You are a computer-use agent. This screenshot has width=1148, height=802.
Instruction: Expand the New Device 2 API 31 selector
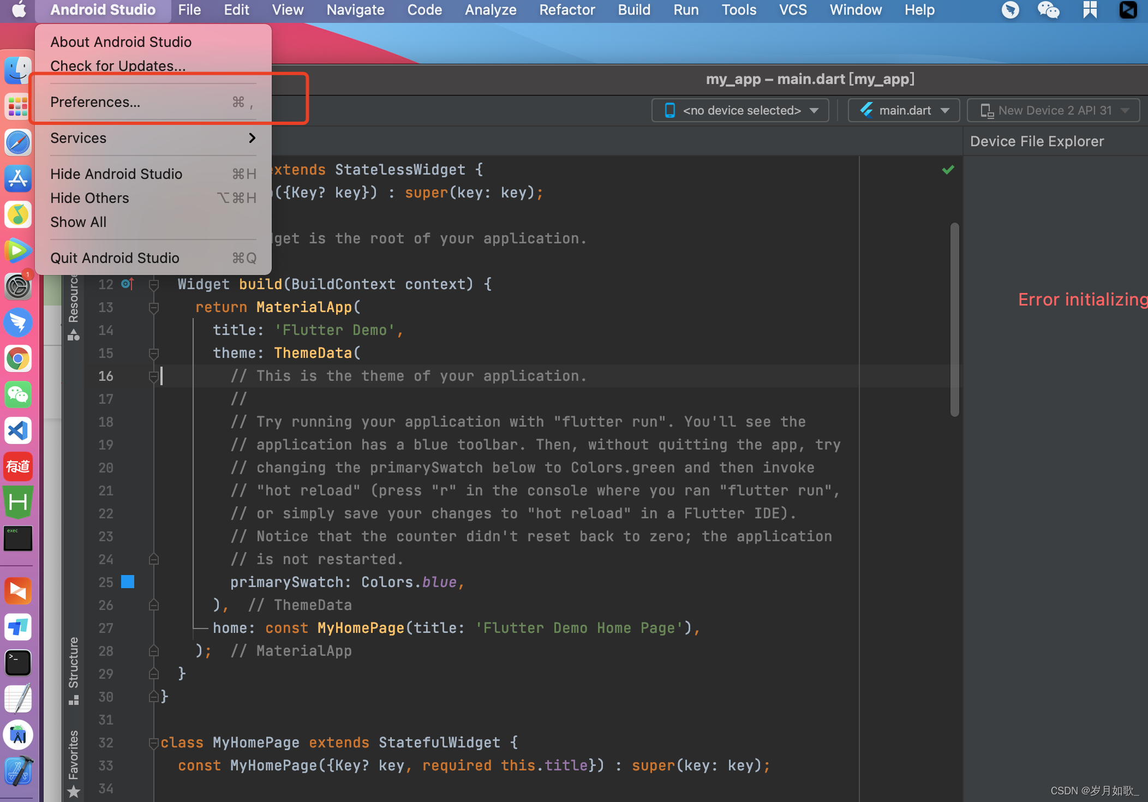pyautogui.click(x=1053, y=110)
